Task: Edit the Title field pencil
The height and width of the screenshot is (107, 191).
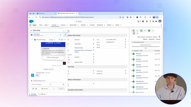Action: pyautogui.click(x=125, y=39)
